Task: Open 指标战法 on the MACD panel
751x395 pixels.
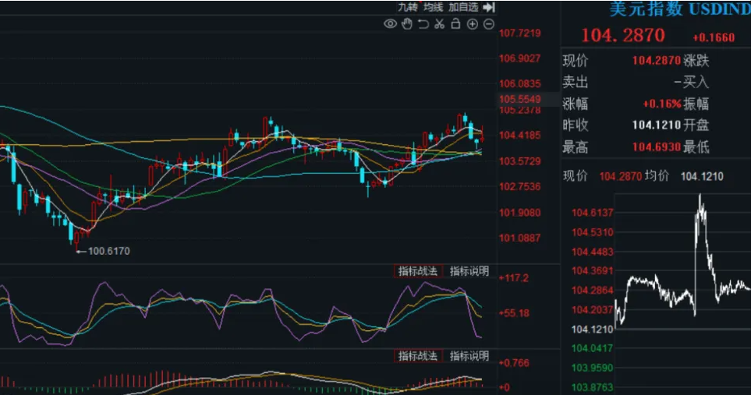Action: coord(418,356)
